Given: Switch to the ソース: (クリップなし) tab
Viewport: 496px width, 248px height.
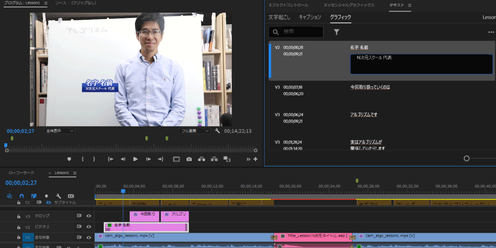Looking at the screenshot, I should tap(75, 3).
